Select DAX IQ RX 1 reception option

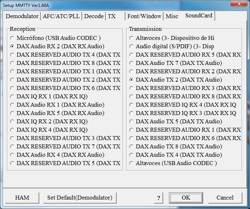click(49, 97)
